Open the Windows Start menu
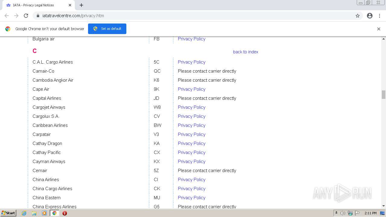The image size is (386, 217). pos(8,213)
